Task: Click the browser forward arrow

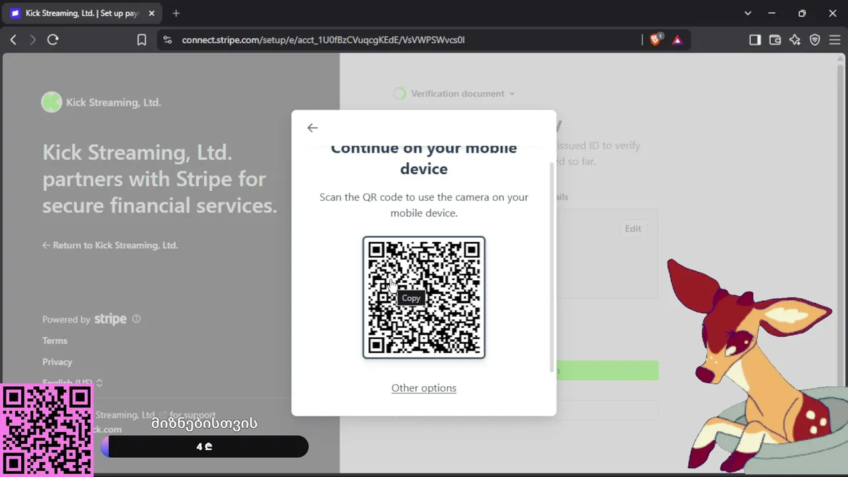Action: (33, 40)
